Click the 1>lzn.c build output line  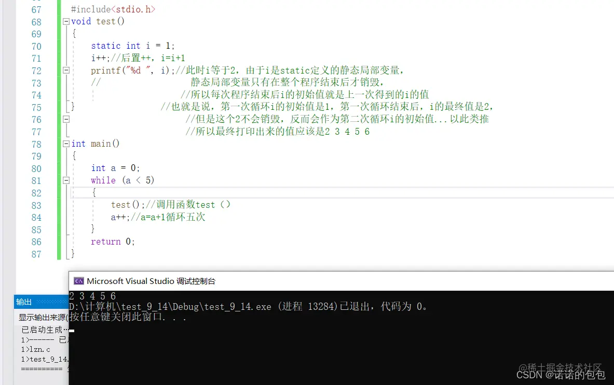pyautogui.click(x=36, y=349)
